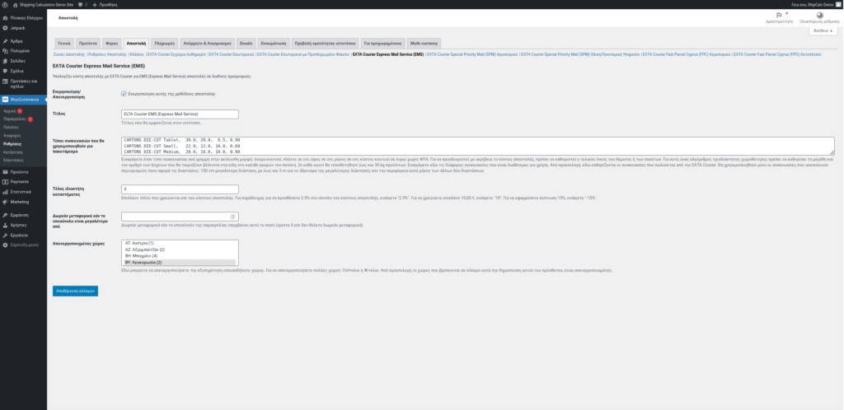This screenshot has width=844, height=410.
Task: Open ΕΛΤΑ Courier Εγχώρια Αυθημερόν link
Action: click(x=176, y=54)
